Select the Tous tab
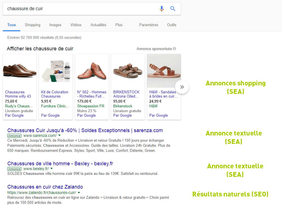The height and width of the screenshot is (208, 282). (12, 25)
